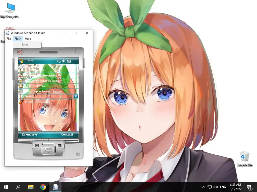Click the center D-pad action button
Viewport: 257px width, 192px height.
[x=48, y=149]
